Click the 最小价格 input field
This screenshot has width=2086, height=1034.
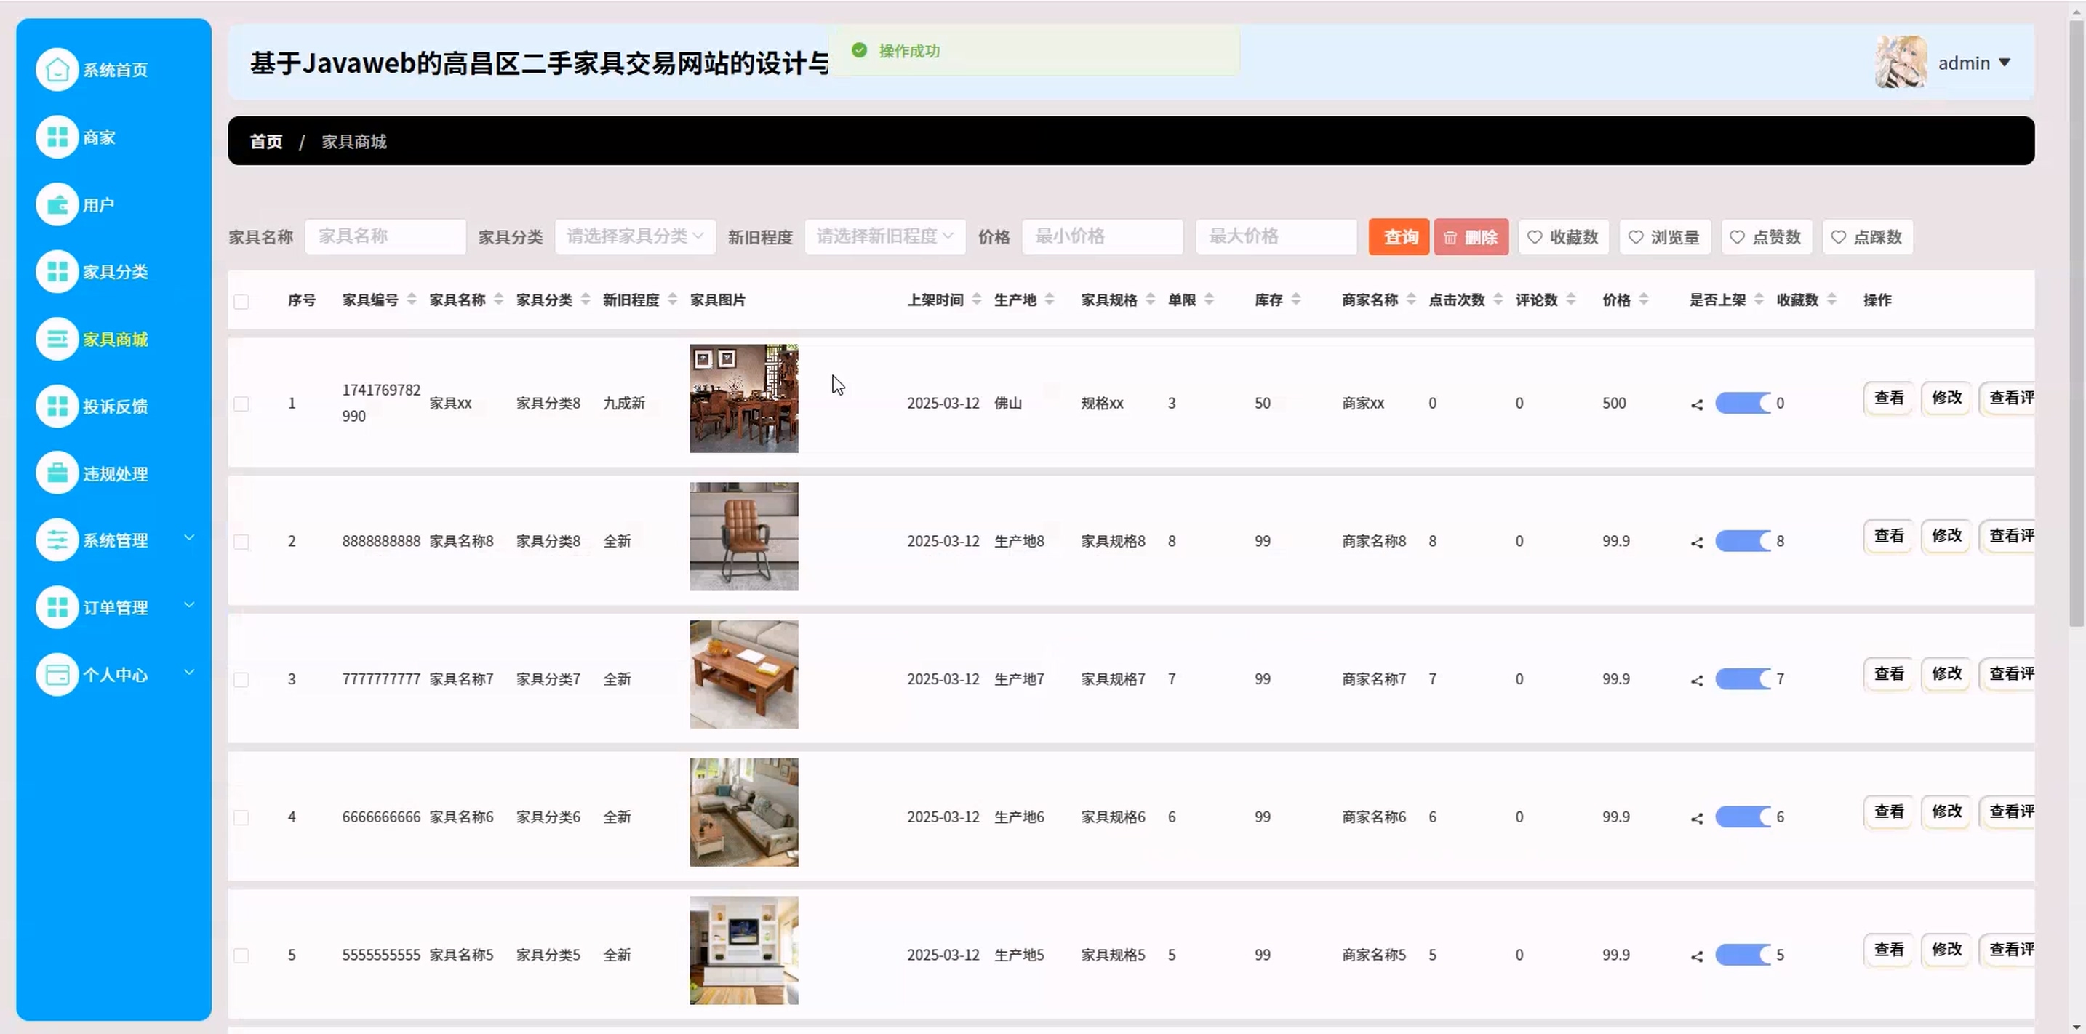click(1101, 236)
